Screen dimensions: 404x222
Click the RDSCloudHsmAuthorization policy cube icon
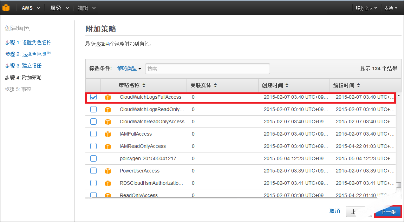(x=108, y=183)
